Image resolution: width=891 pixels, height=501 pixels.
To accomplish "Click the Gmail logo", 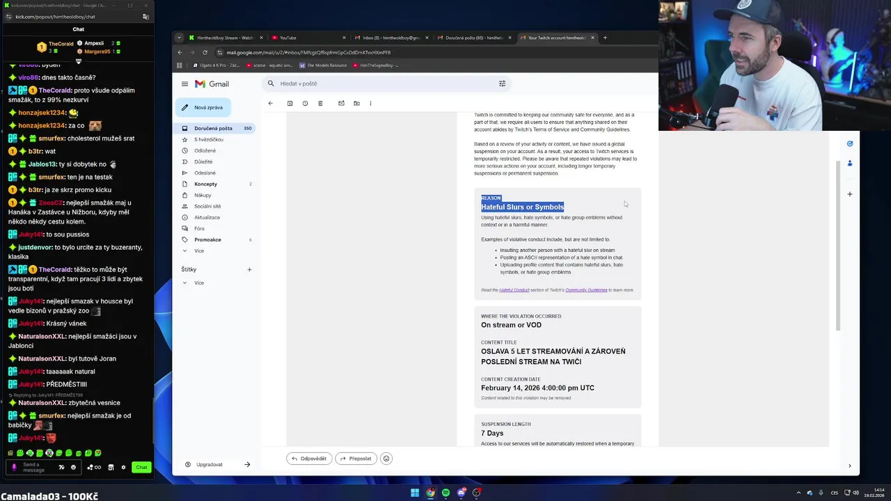I will click(x=212, y=83).
